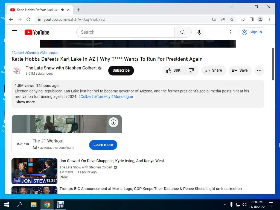Open File Explorer from taskbar

point(33,205)
